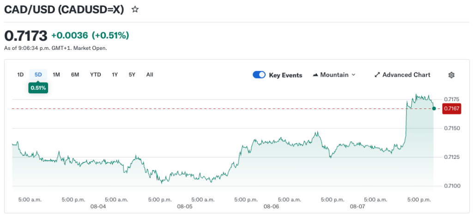Choose the 1Y range

coord(115,75)
